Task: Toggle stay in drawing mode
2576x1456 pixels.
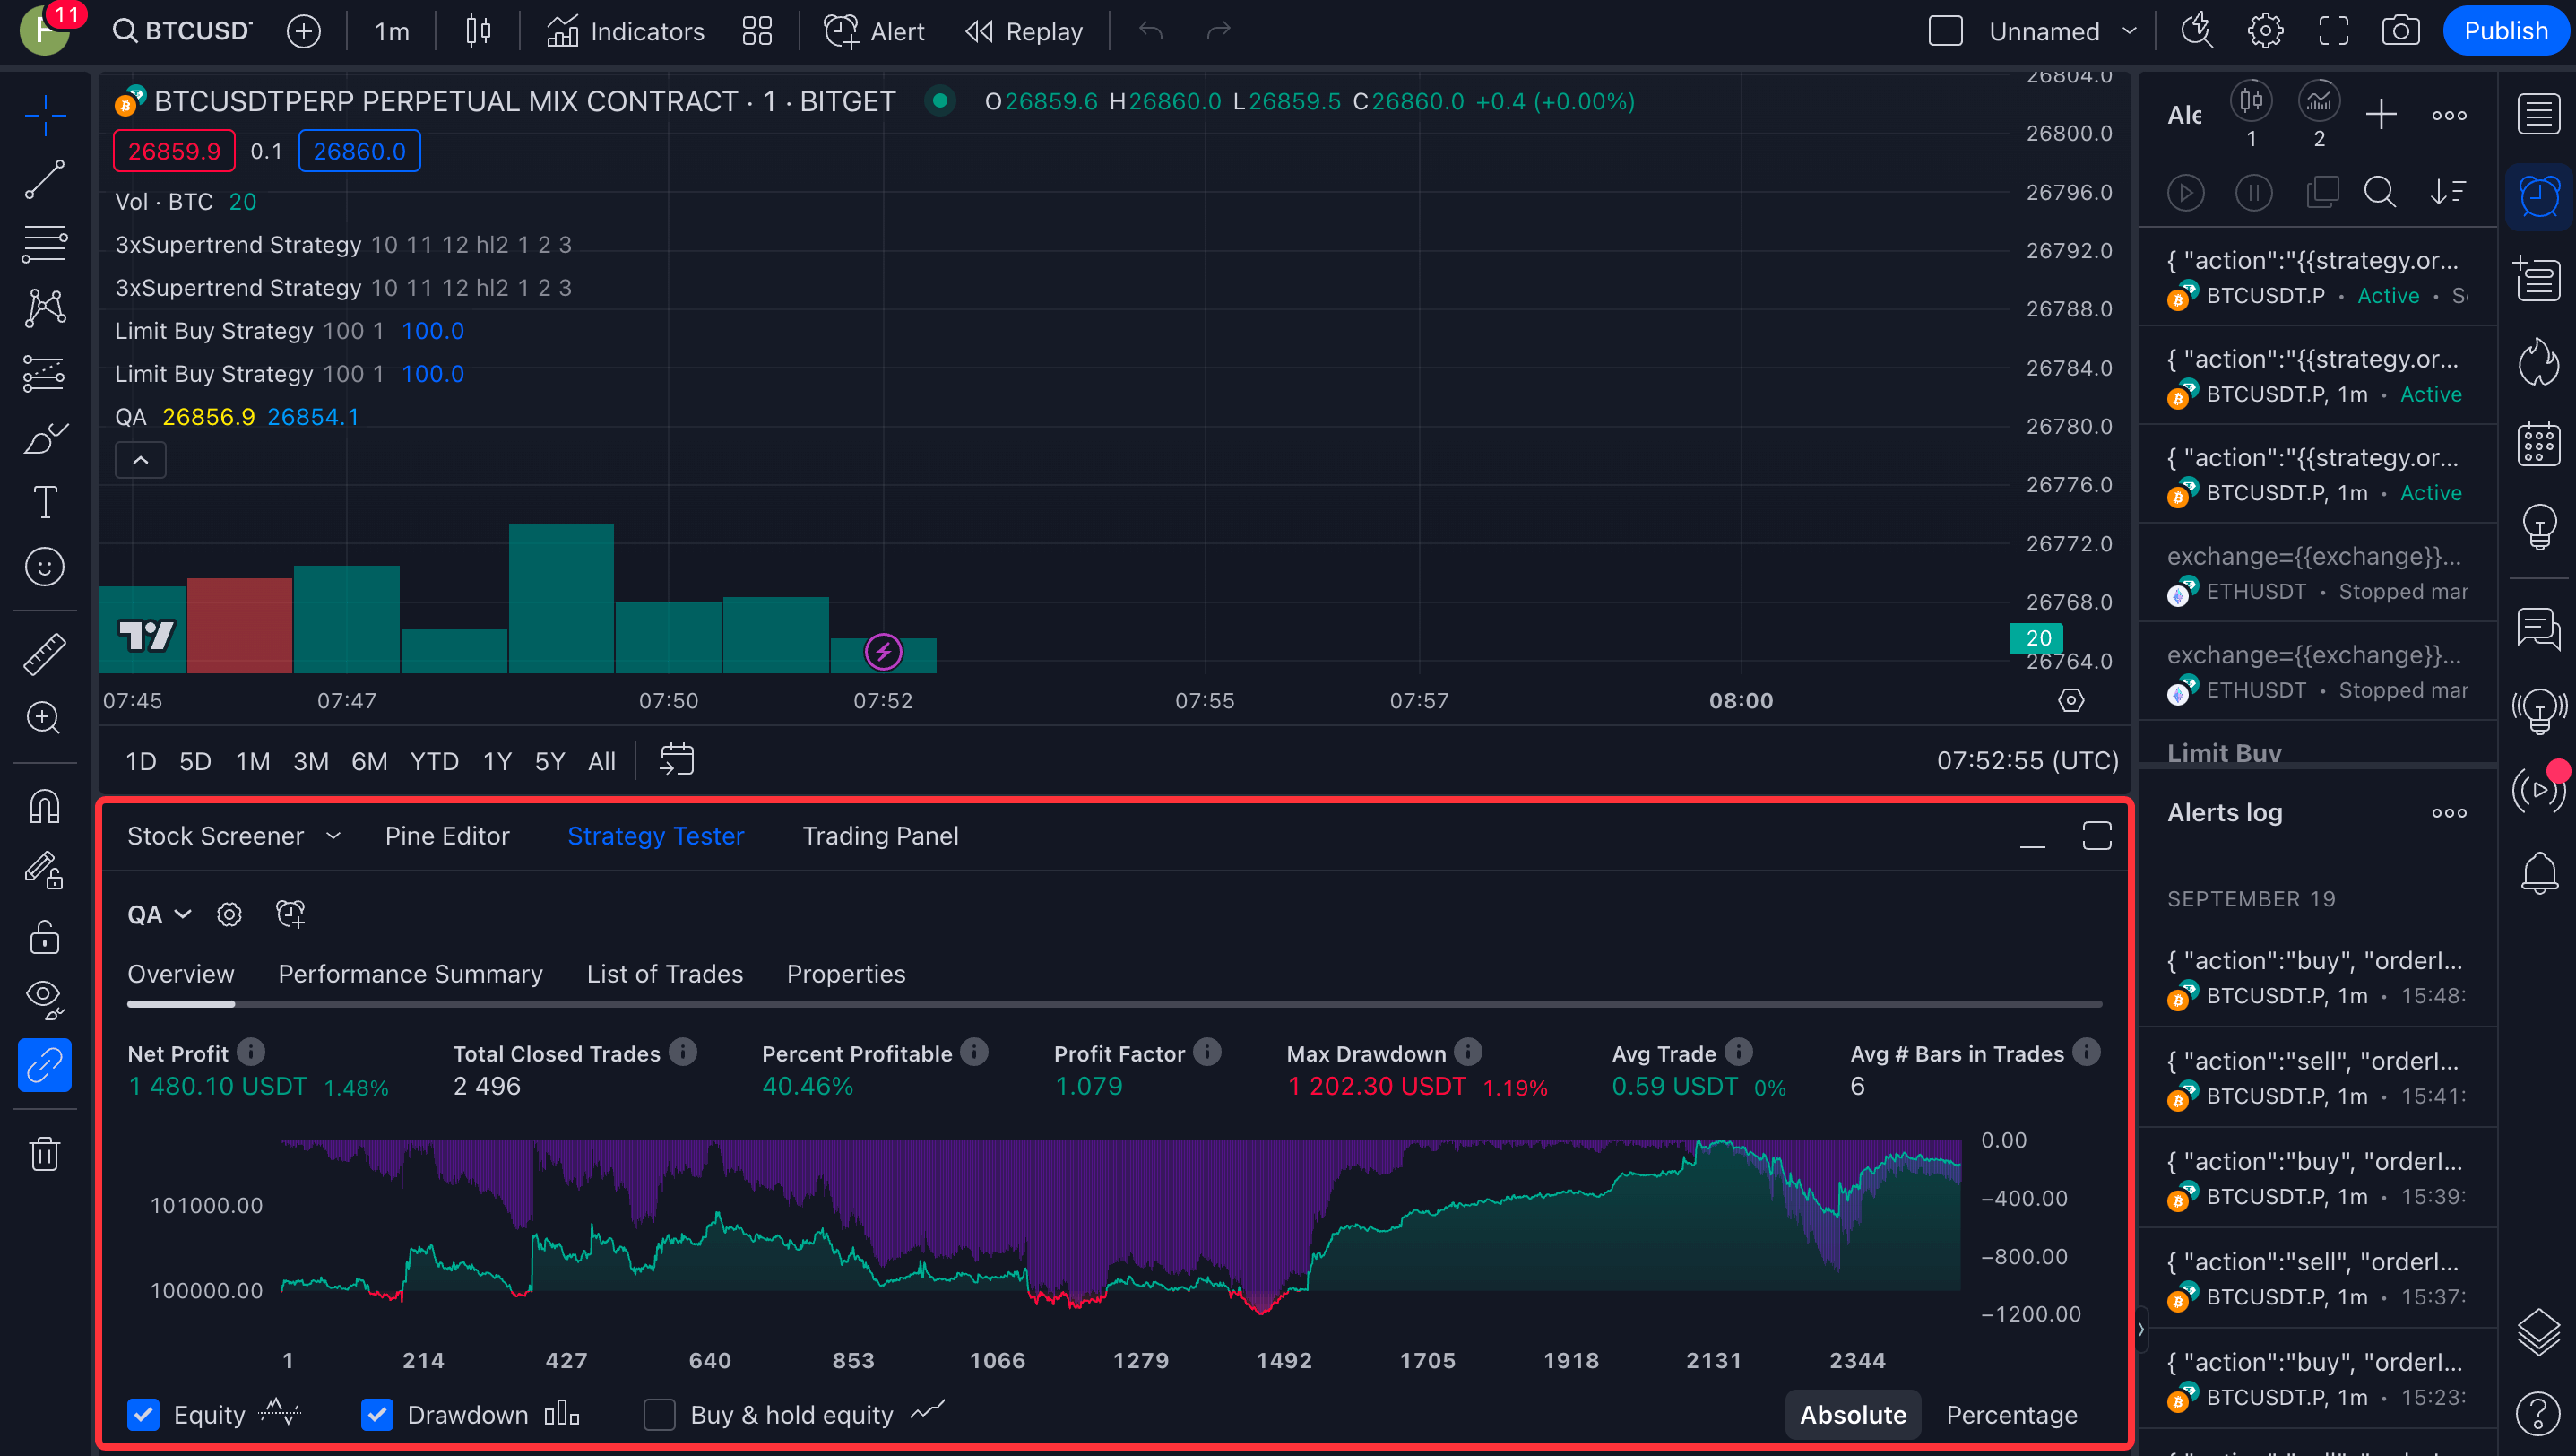Action: [x=45, y=870]
